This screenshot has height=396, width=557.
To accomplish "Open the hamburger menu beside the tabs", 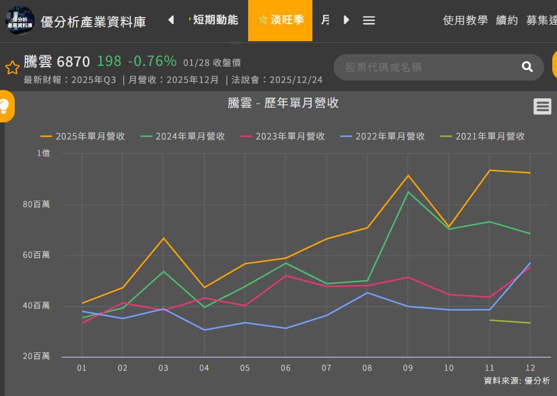I will [x=369, y=21].
